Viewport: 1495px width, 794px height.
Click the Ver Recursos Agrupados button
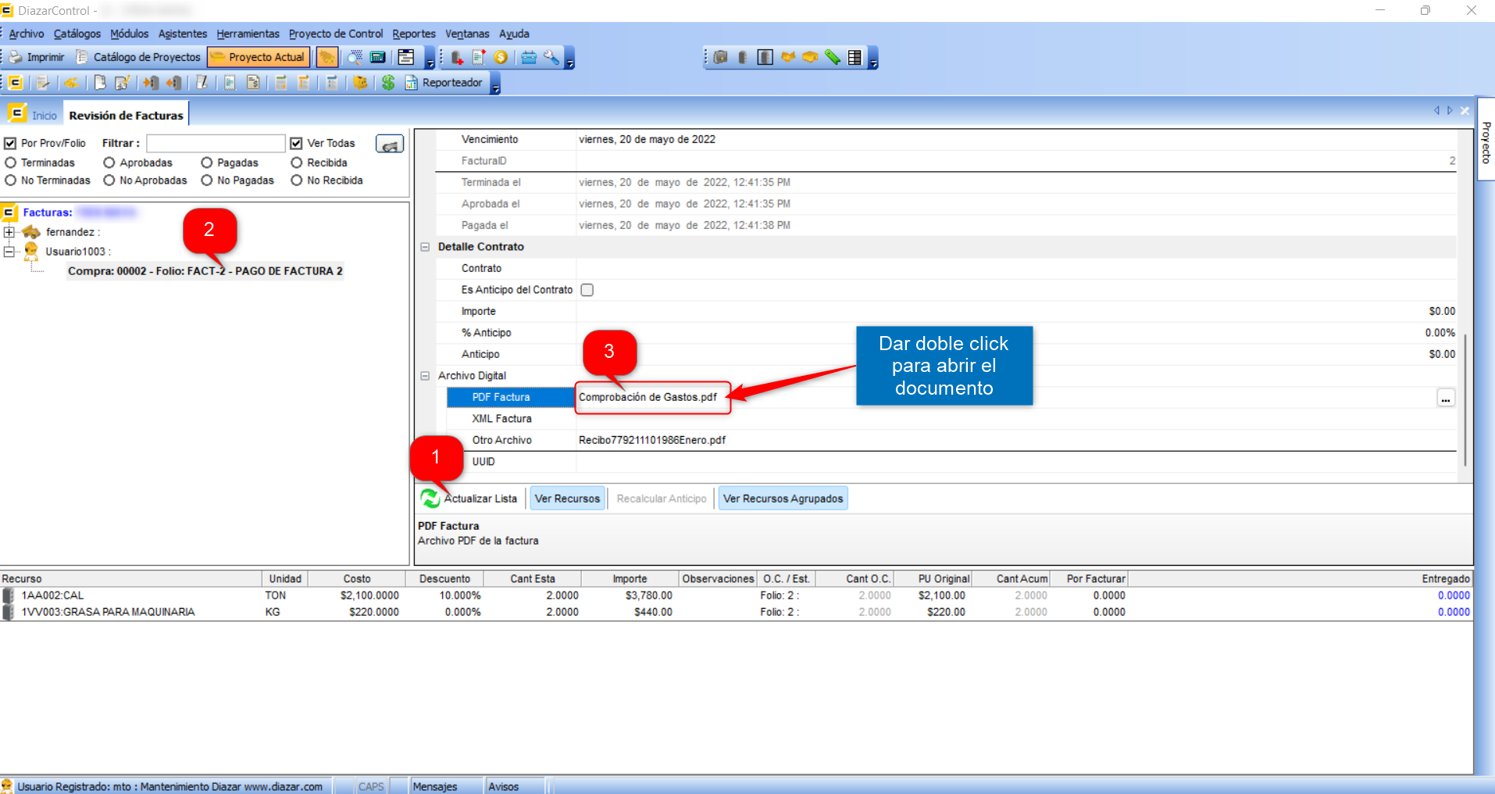click(783, 499)
